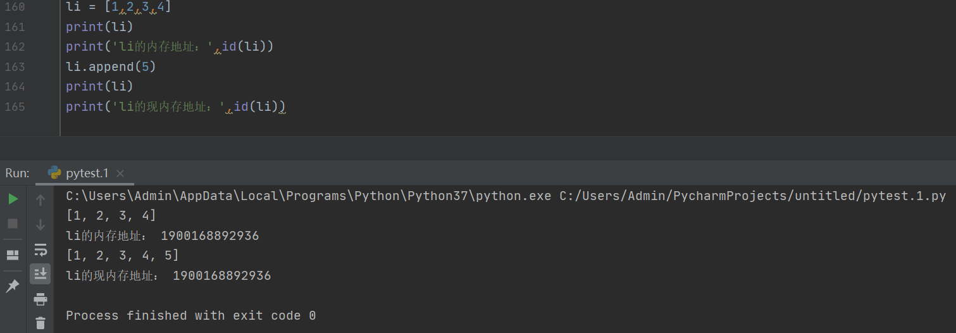Open the pytest.1.py file path link
956x333 pixels.
(x=753, y=196)
